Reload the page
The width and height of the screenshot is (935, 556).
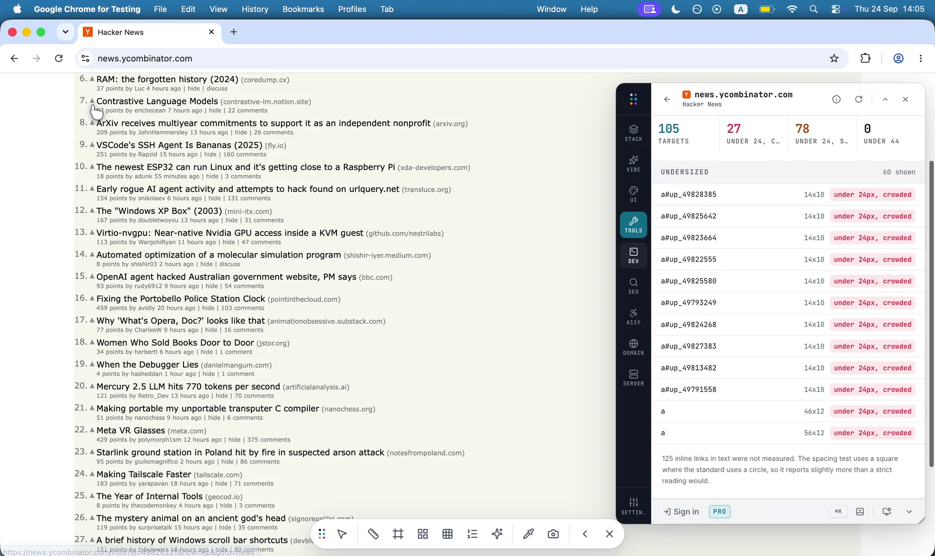tap(59, 58)
